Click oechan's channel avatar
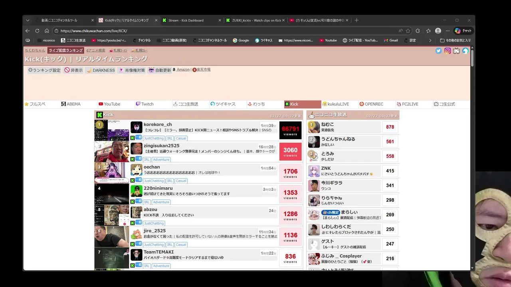Viewport: 511px width, 287px height. [137, 170]
